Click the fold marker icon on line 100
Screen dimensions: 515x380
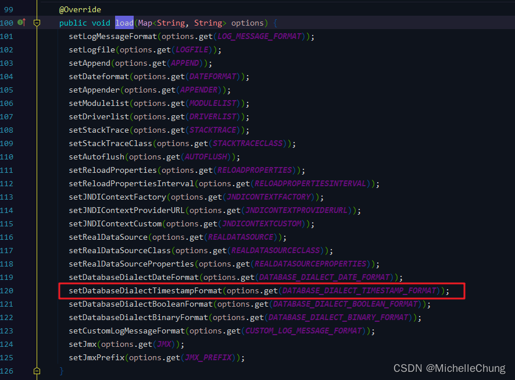click(37, 23)
